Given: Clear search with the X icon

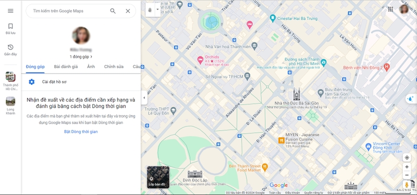Looking at the screenshot, I should (x=128, y=11).
